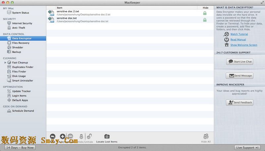Image resolution: width=265 pixels, height=151 pixels.
Task: Select the sensitive doc 2.txt filename text
Action: [x=68, y=12]
